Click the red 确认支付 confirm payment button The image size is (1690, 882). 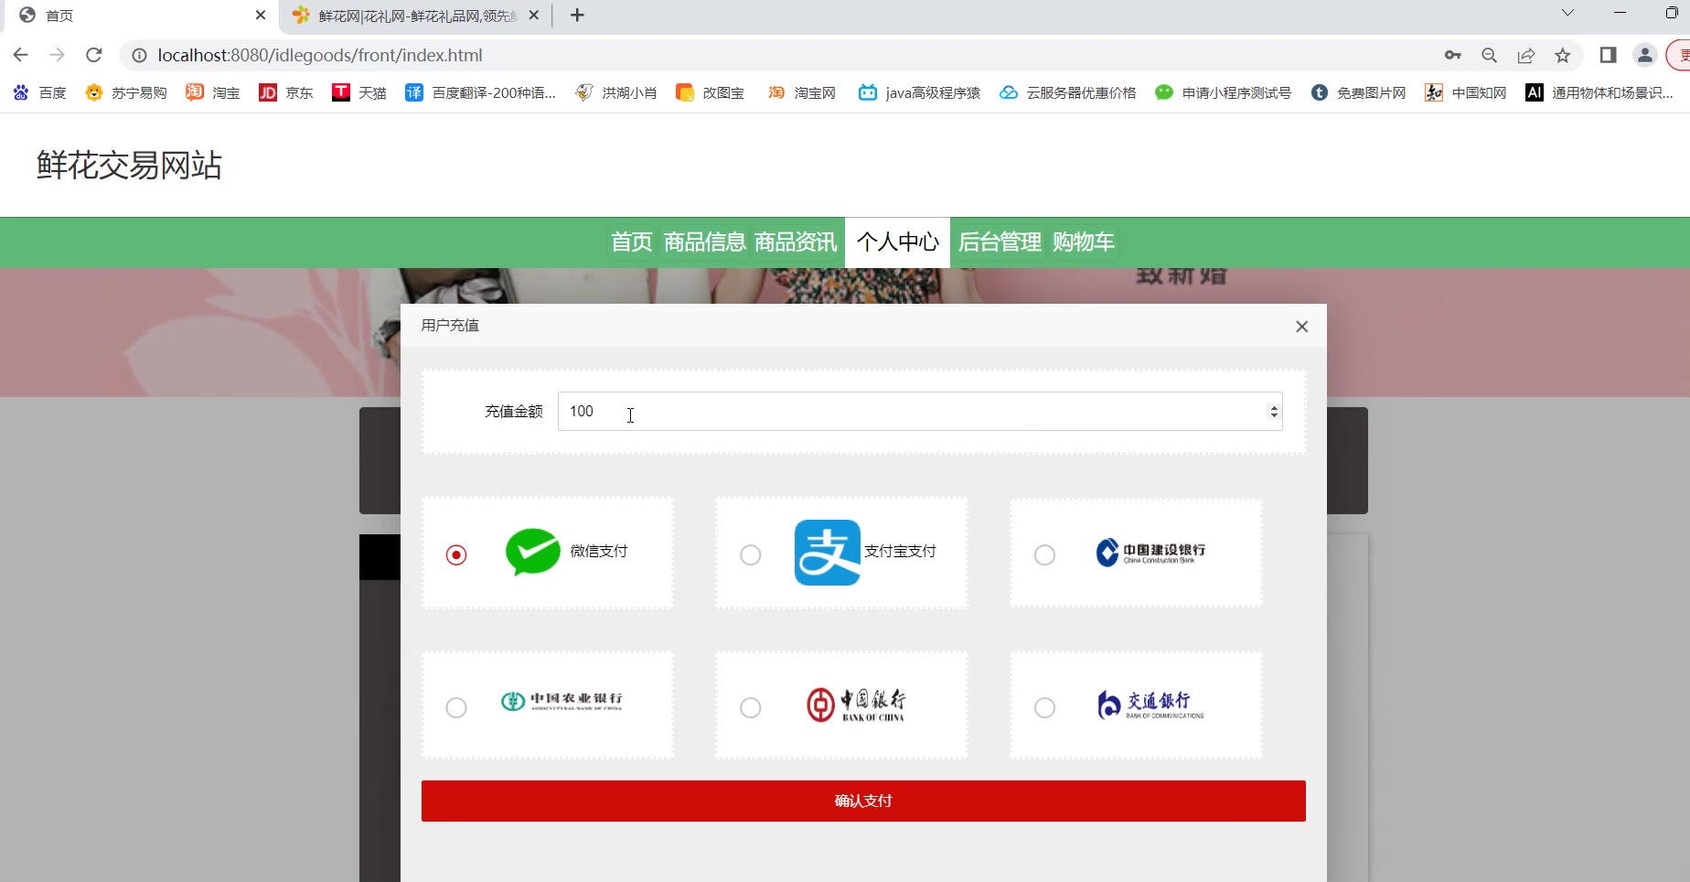tap(863, 801)
